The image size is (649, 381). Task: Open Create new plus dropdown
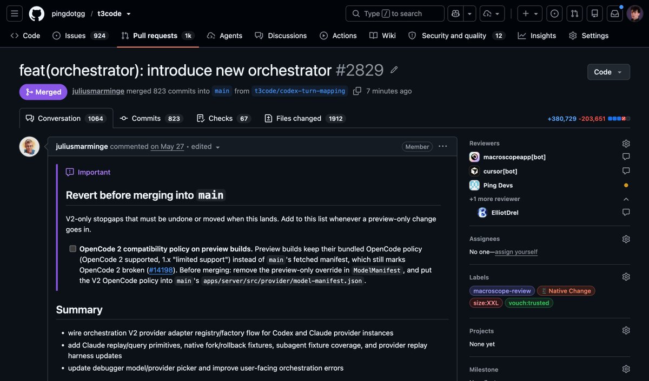point(530,13)
